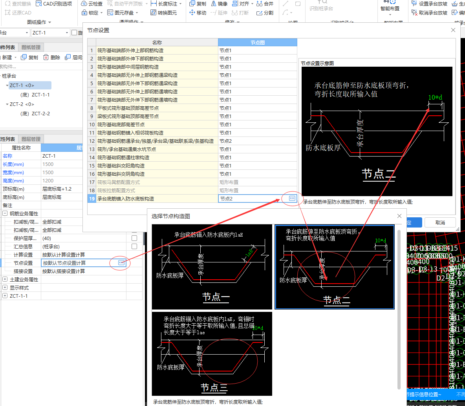
Task: Select 节点二 construction thumbnail
Action: (x=335, y=266)
